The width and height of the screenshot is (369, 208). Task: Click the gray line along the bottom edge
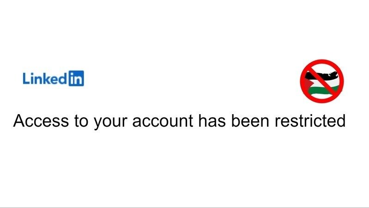(185, 208)
